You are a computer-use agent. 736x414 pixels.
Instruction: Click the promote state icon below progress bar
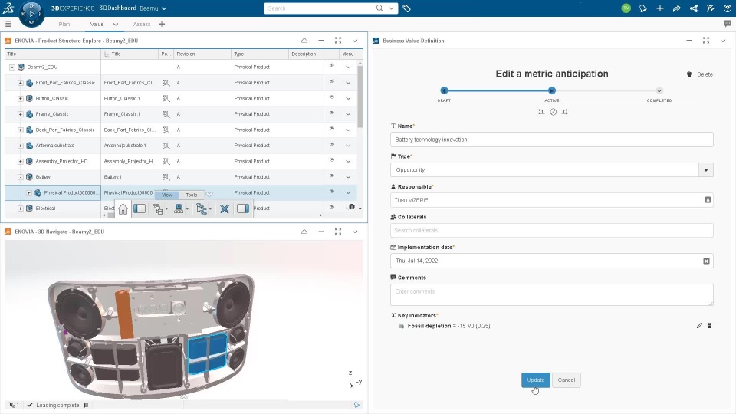[565, 112]
